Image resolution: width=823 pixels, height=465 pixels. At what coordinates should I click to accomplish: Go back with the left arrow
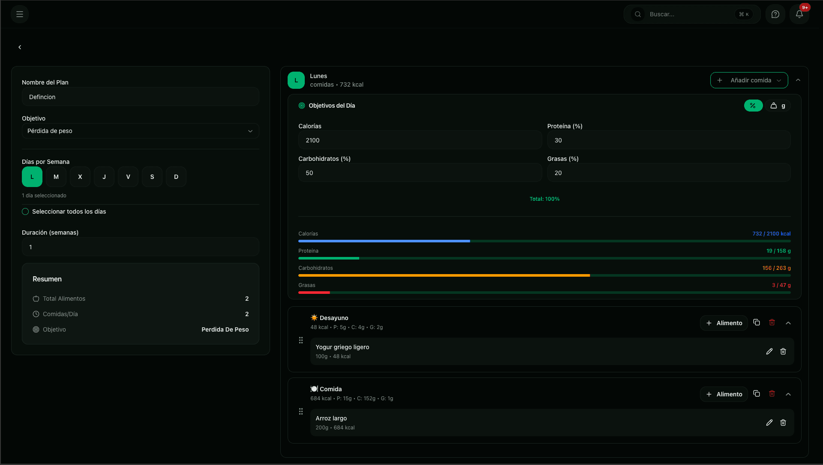pyautogui.click(x=20, y=47)
